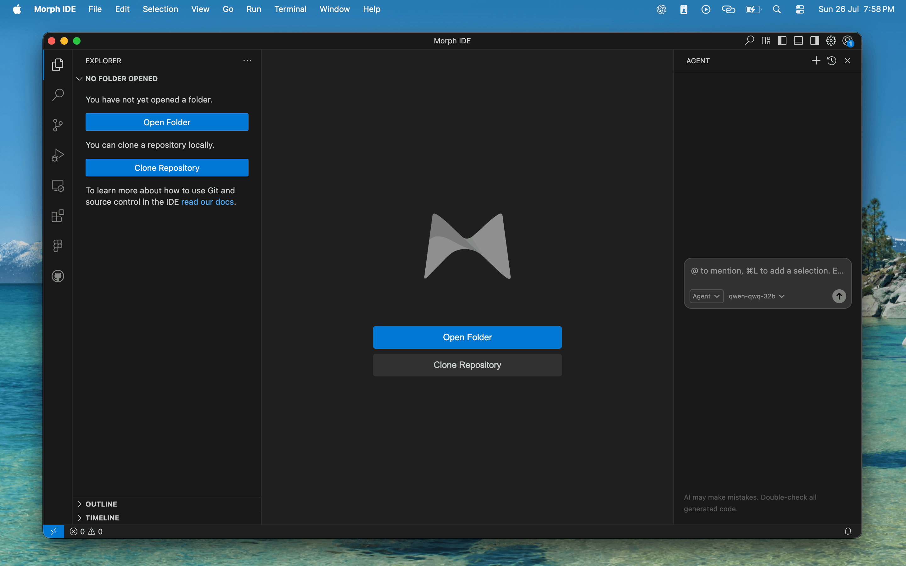This screenshot has width=906, height=566.
Task: Open the Extensions view
Action: pyautogui.click(x=58, y=216)
